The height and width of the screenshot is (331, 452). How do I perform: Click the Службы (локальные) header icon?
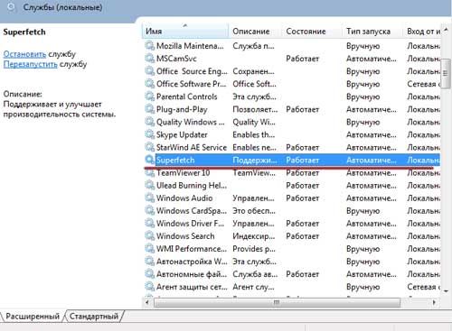[11, 7]
